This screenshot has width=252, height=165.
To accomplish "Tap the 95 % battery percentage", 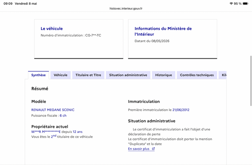I will point(238,3).
